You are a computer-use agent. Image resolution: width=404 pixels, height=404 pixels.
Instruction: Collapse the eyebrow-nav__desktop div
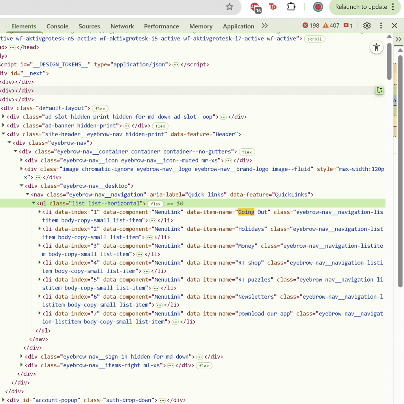click(22, 185)
